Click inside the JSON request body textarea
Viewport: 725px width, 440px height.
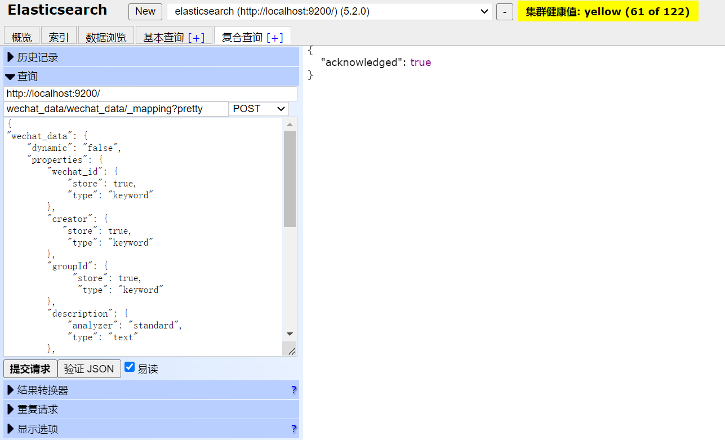[x=144, y=237]
